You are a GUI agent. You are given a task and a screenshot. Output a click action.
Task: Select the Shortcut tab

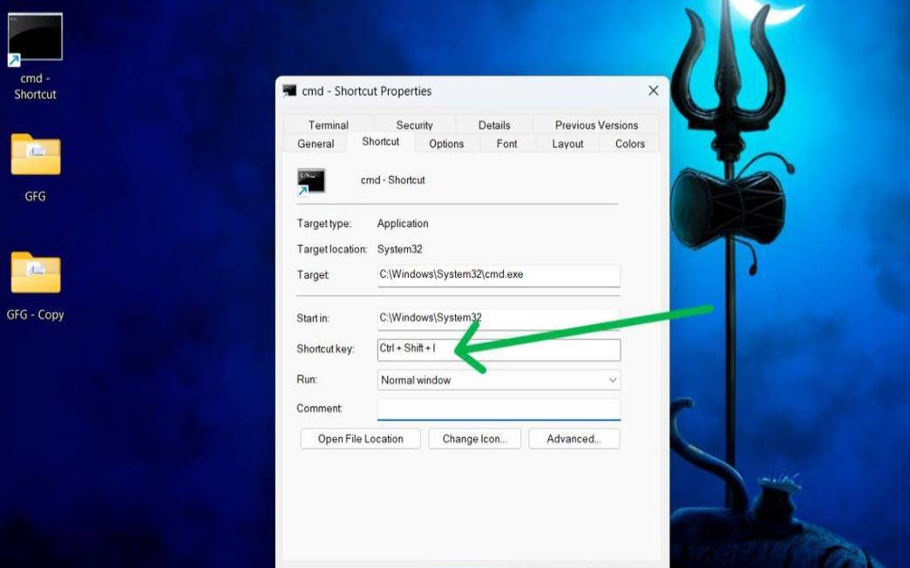(381, 142)
